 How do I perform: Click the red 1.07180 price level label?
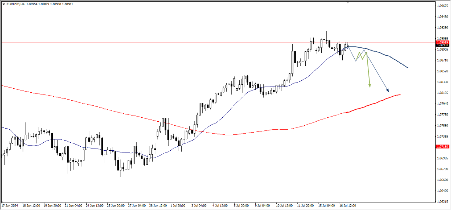pos(443,147)
